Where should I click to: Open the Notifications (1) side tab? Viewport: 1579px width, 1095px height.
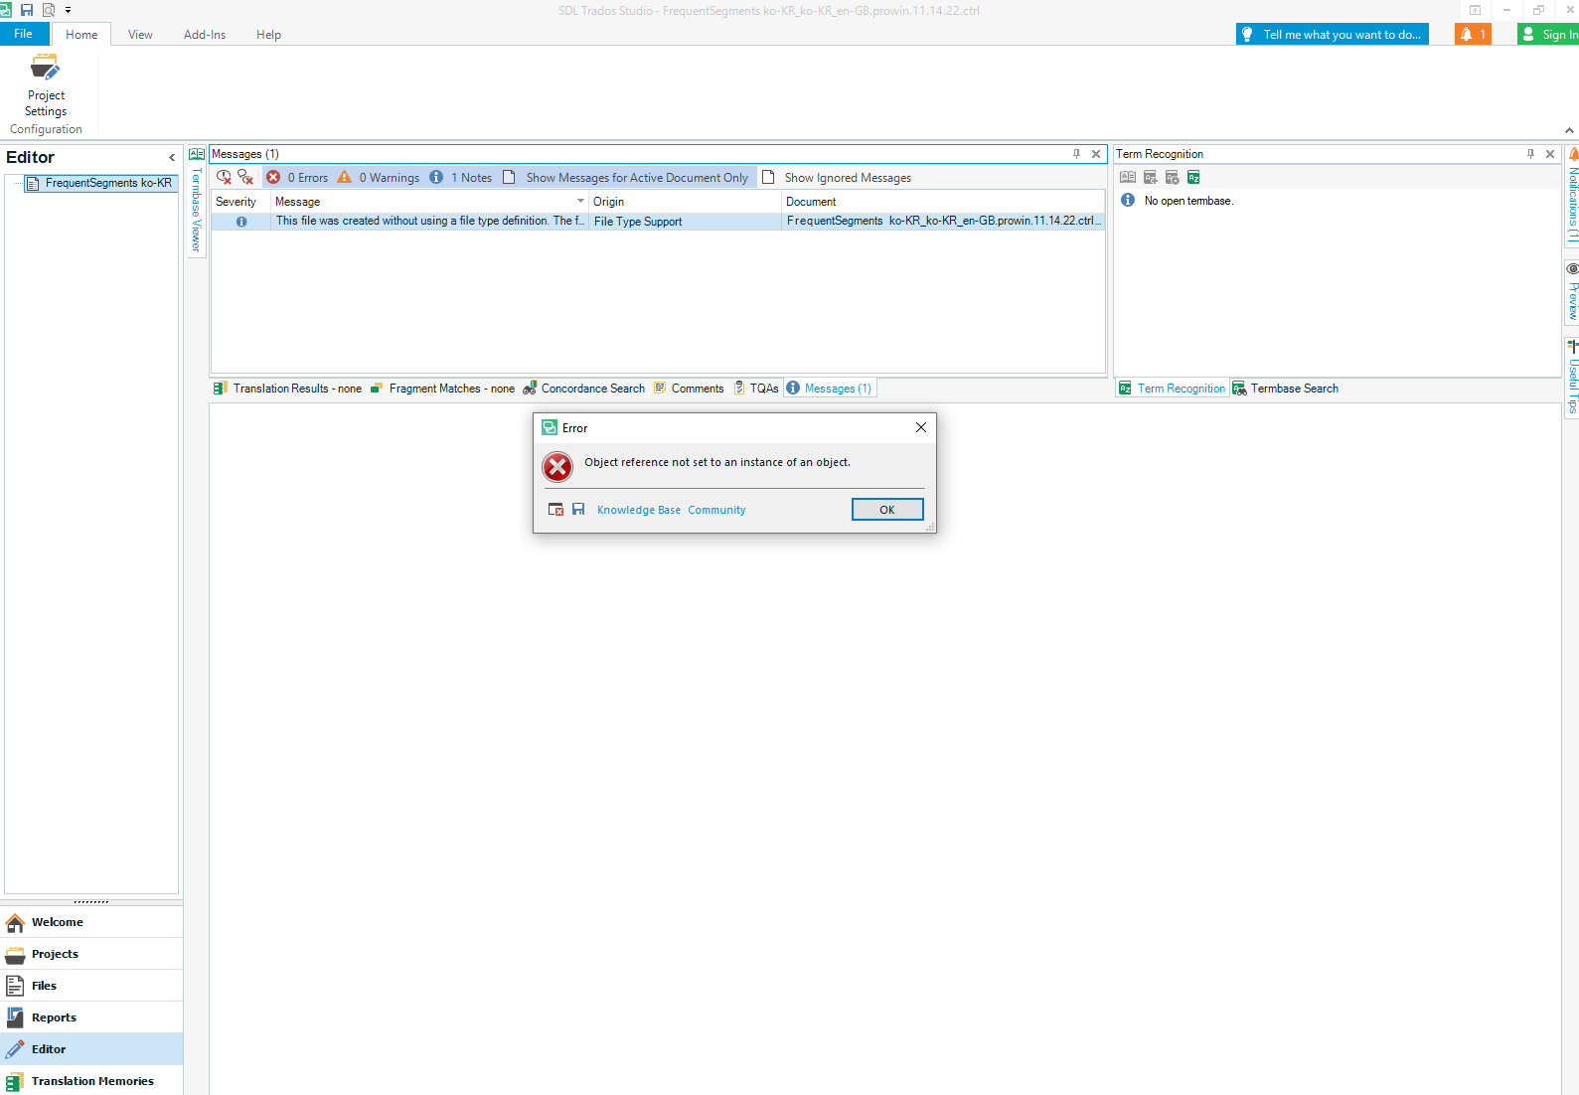click(x=1572, y=196)
